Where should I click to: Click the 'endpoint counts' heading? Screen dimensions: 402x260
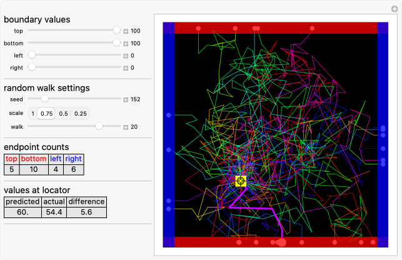(x=36, y=147)
